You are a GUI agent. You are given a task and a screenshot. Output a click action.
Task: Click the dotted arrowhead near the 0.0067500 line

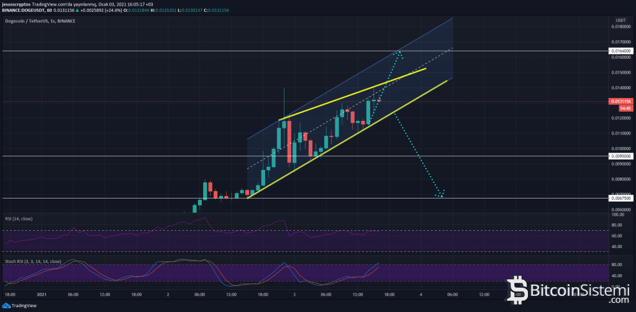pyautogui.click(x=441, y=194)
